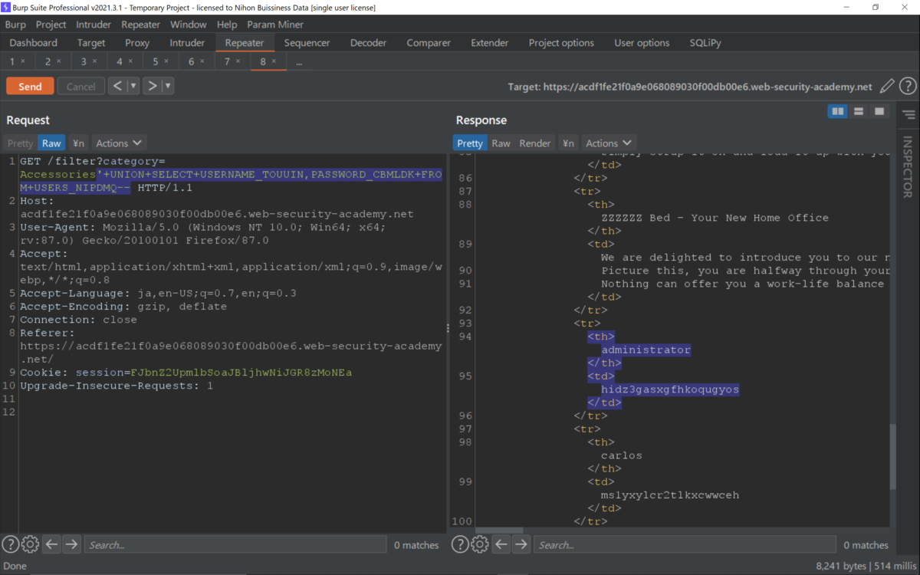Add new Repeater tab with ellipsis
This screenshot has height=575, width=920.
(x=299, y=62)
